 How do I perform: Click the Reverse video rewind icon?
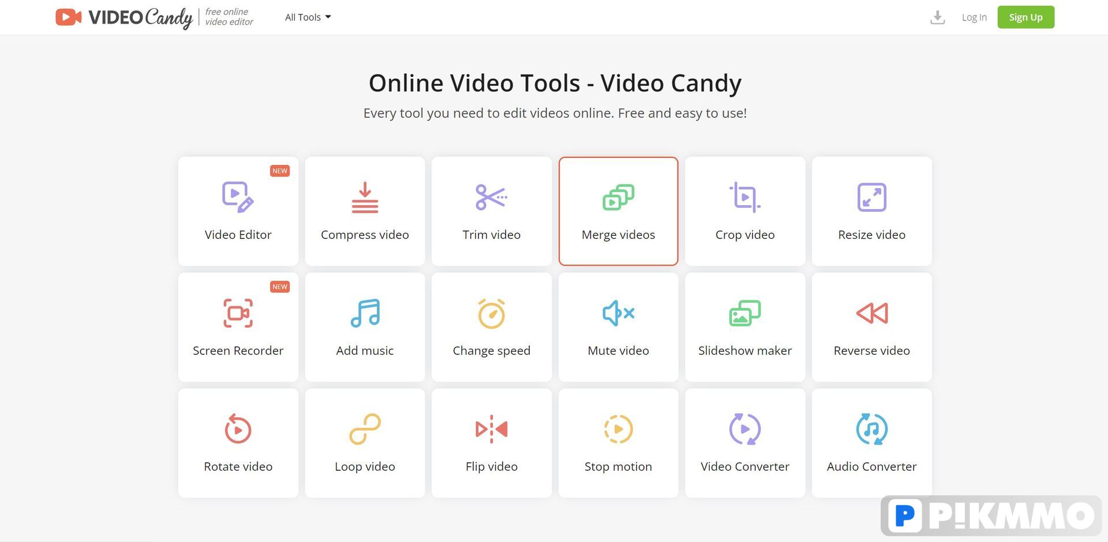pos(871,313)
